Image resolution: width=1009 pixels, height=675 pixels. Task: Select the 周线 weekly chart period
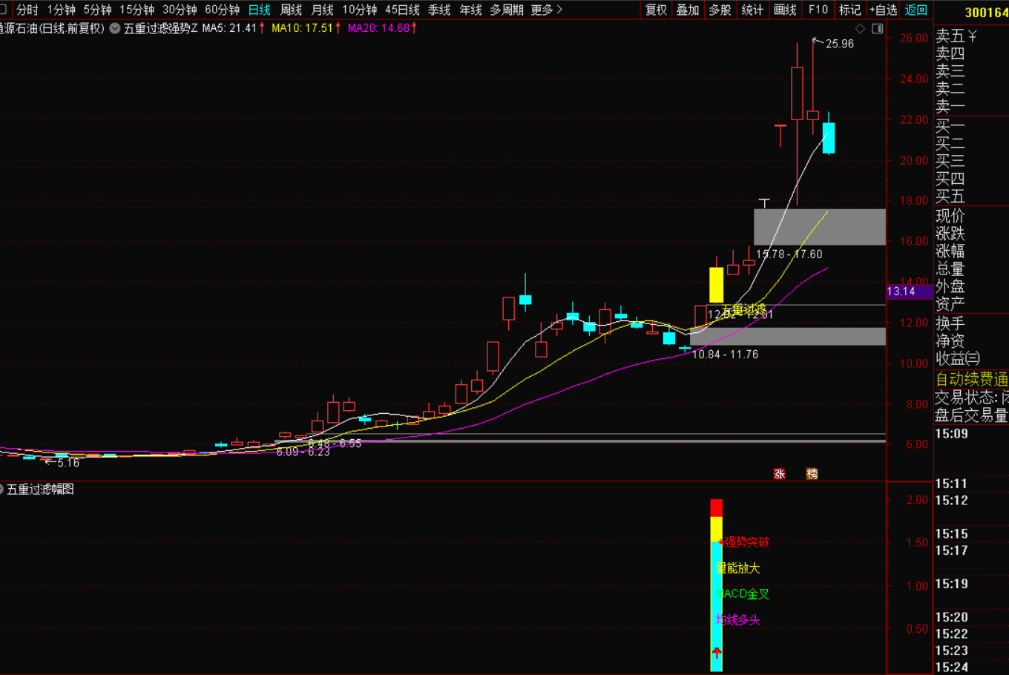(291, 10)
